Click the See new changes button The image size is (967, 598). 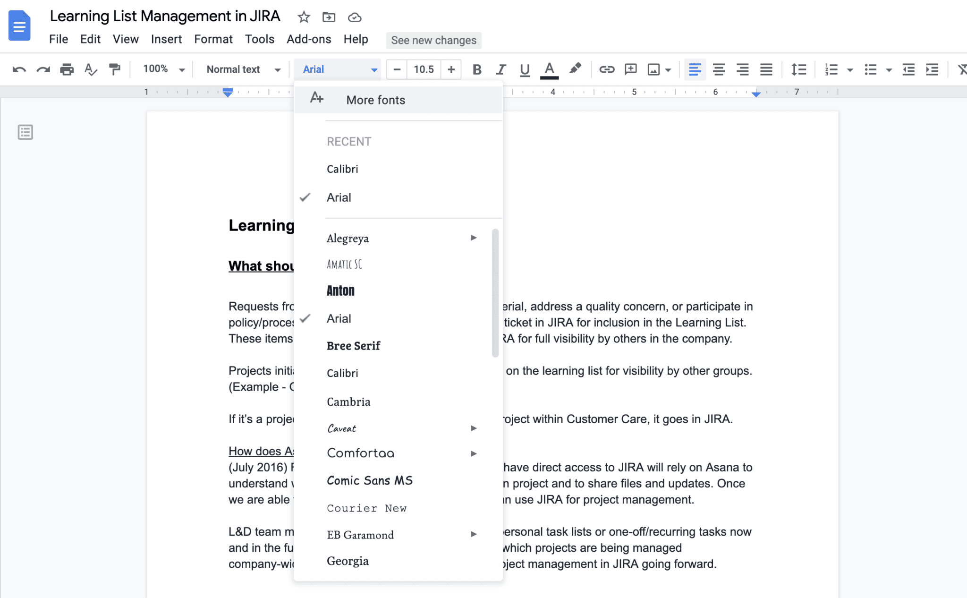pos(433,40)
